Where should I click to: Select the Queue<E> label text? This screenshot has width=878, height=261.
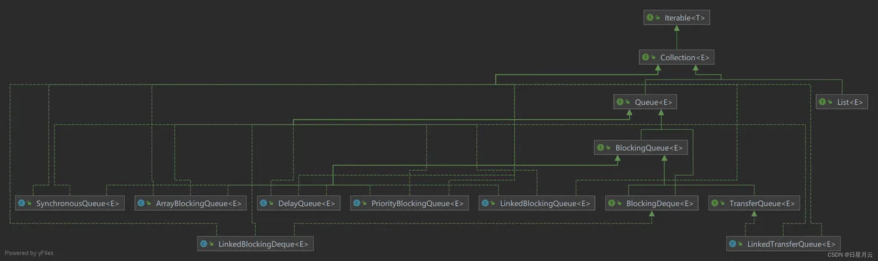(653, 102)
